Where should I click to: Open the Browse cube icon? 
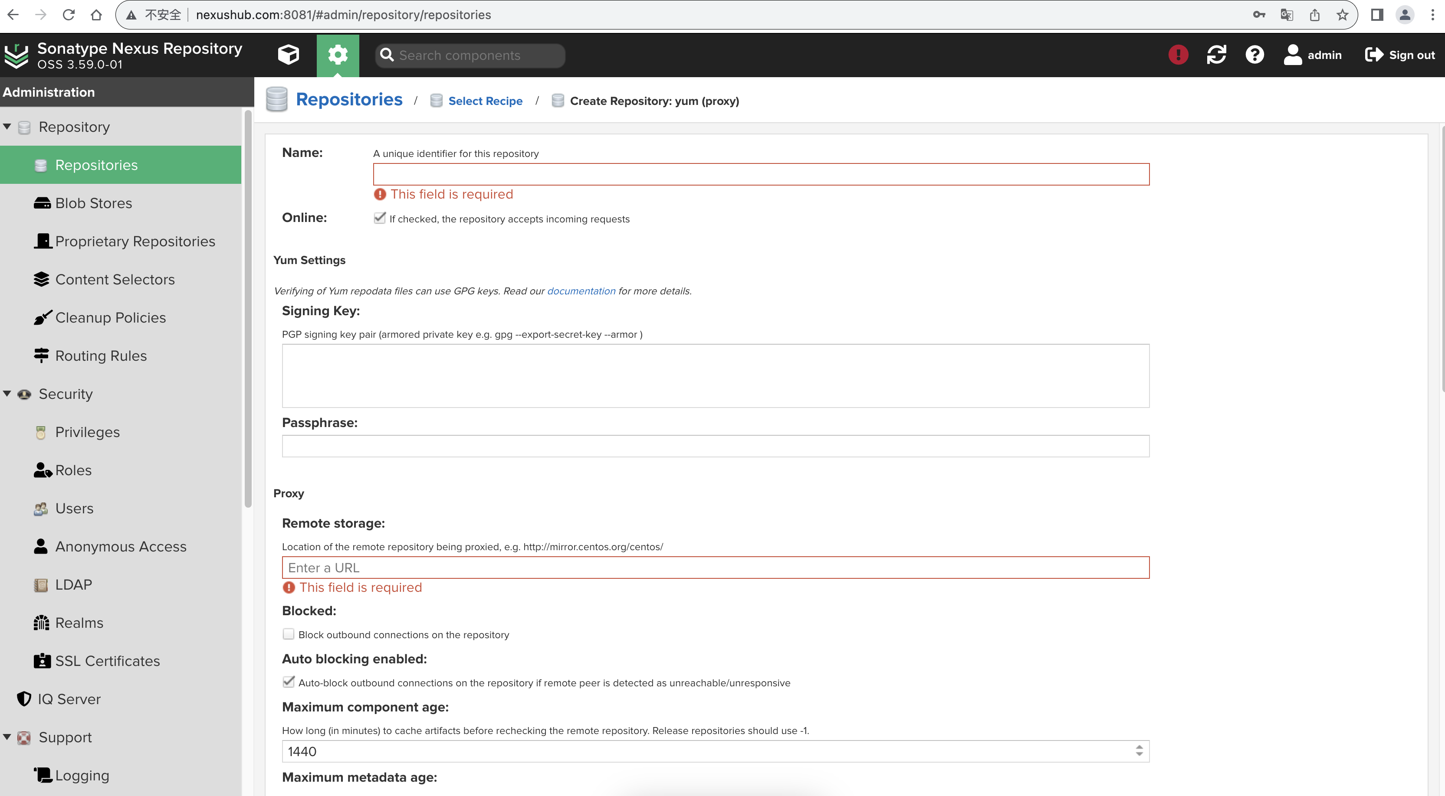click(x=288, y=55)
